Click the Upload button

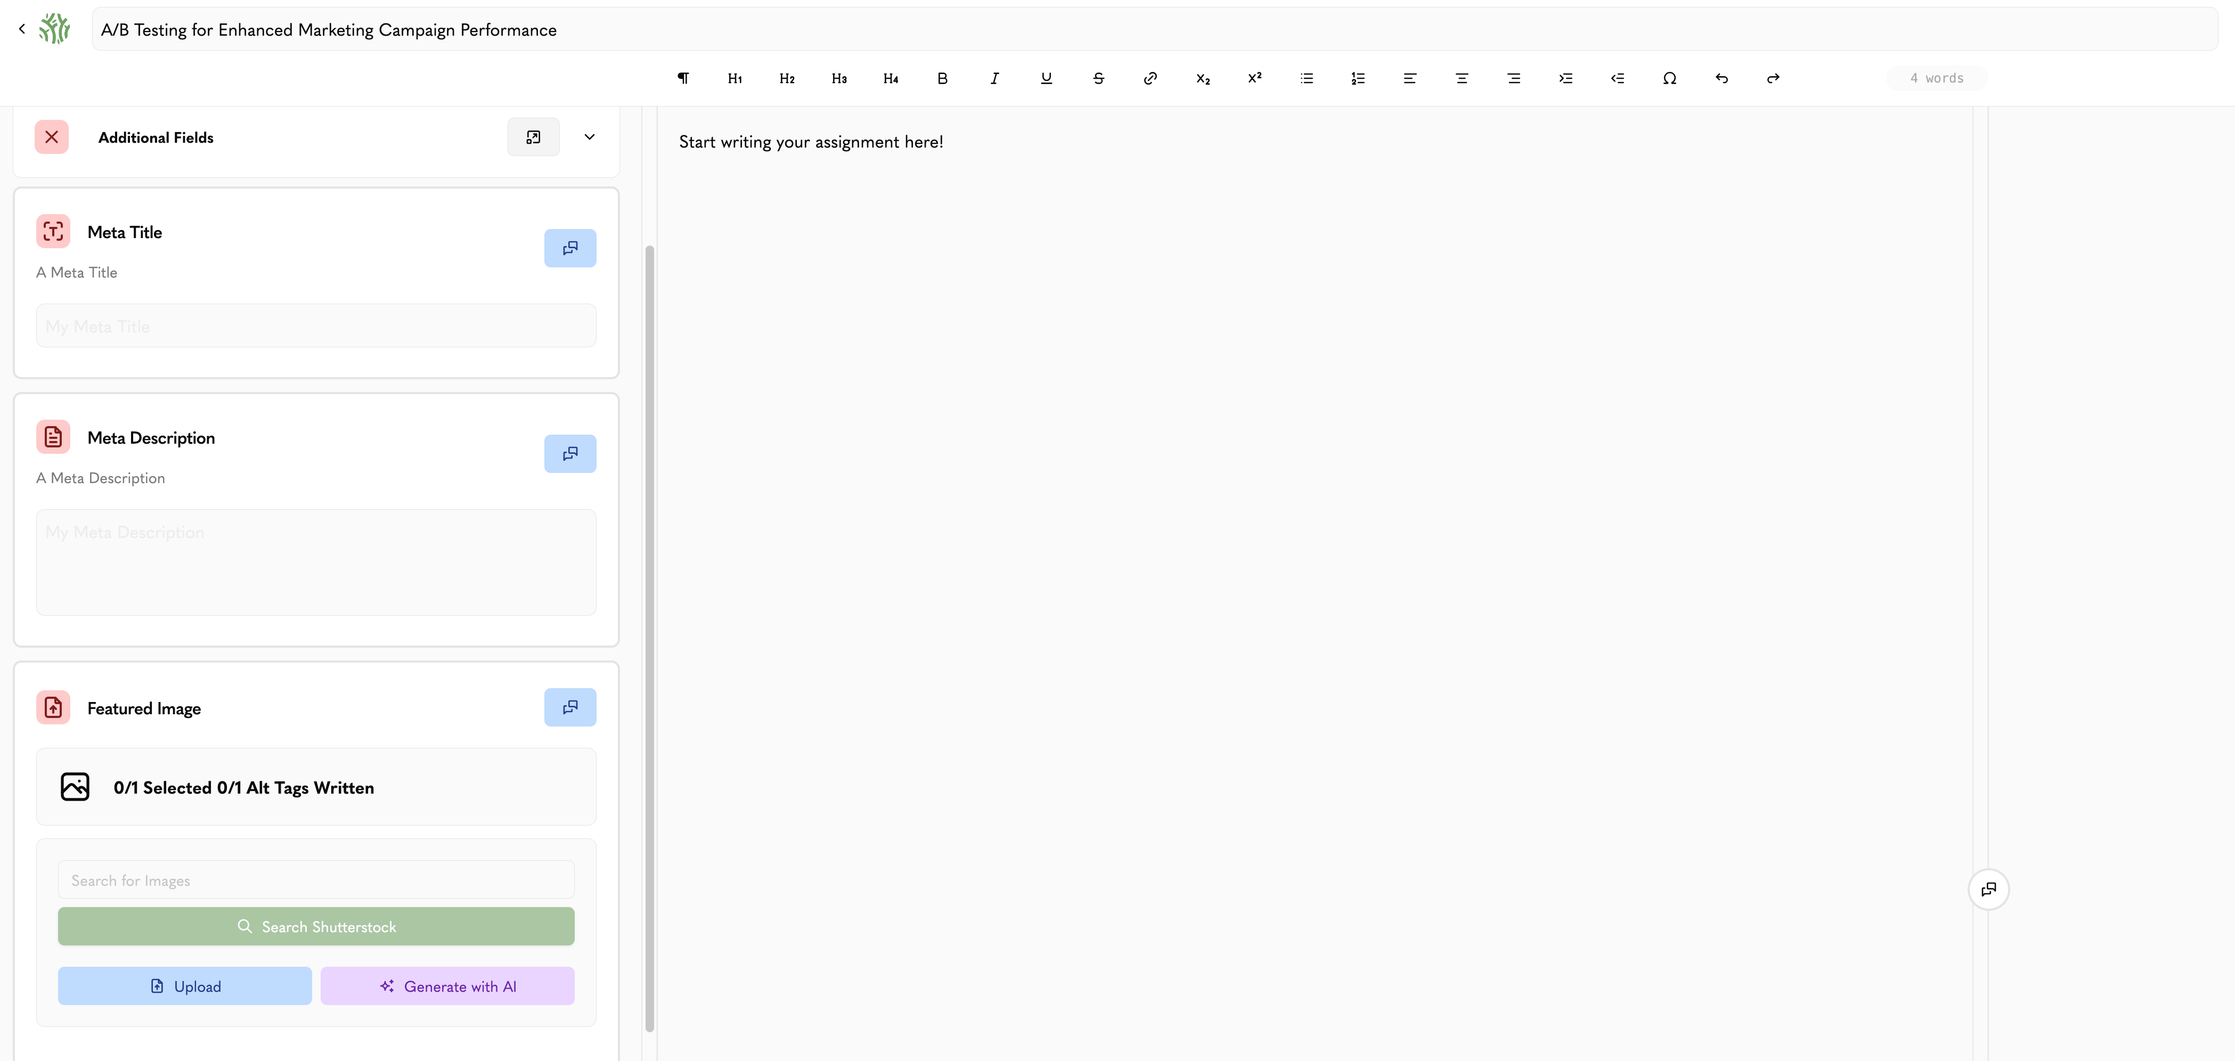185,986
